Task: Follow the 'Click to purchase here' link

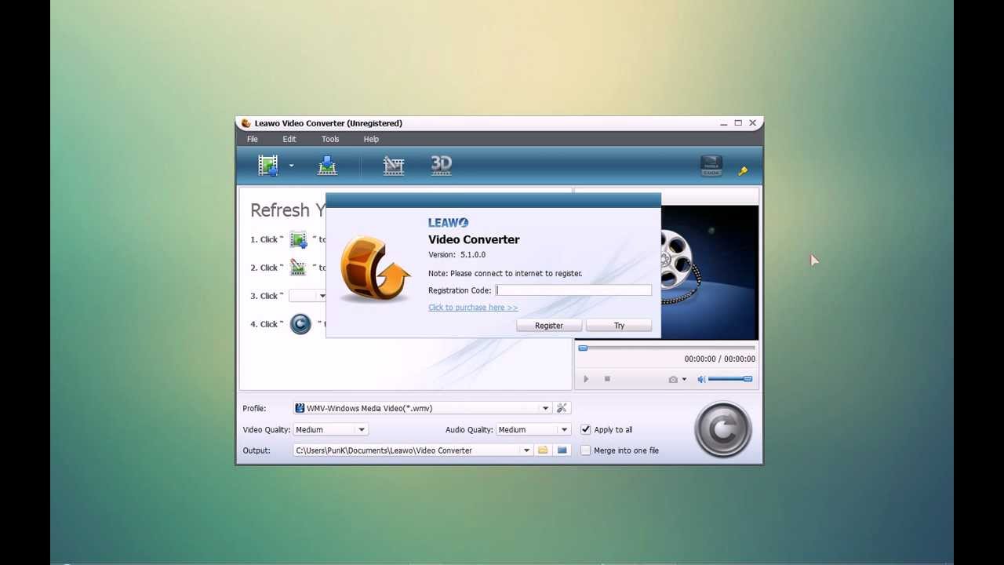Action: [473, 308]
